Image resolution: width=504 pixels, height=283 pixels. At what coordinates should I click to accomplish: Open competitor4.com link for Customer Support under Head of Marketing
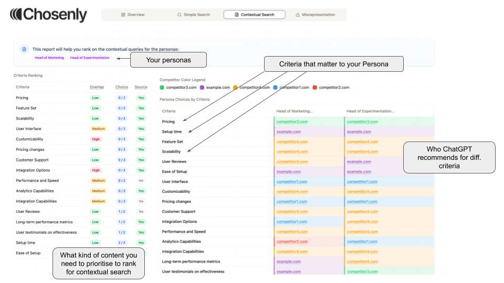click(x=292, y=211)
